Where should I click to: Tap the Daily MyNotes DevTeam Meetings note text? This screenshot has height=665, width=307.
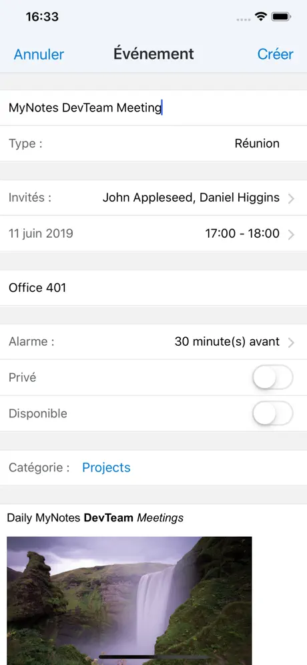click(x=95, y=517)
